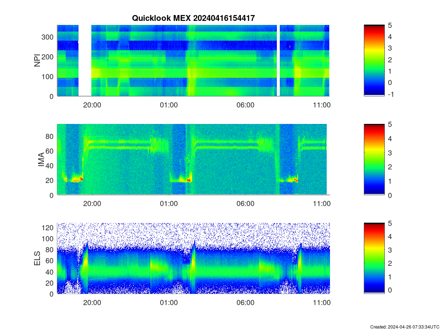The width and height of the screenshot is (440, 330).
Task: Select the IMA y-axis label
Action: (41, 160)
